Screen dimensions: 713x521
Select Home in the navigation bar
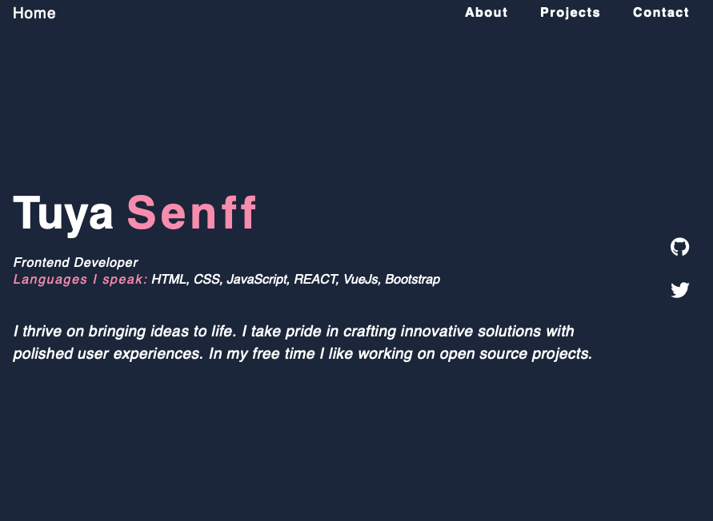point(34,13)
